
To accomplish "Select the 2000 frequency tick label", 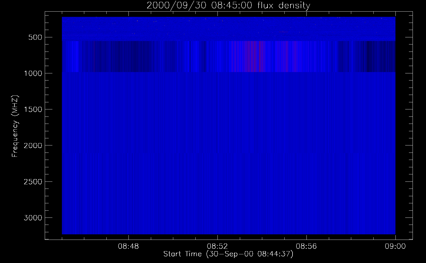I will [33, 145].
